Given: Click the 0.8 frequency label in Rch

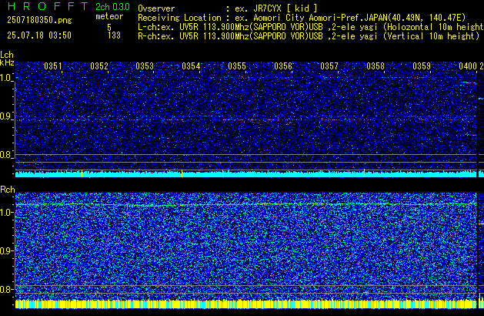Looking at the screenshot, I should point(6,289).
